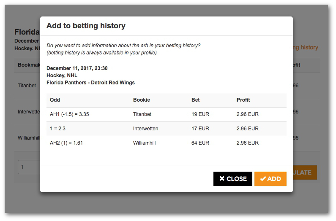
Task: Click the Add to betting history title
Action: (86, 26)
